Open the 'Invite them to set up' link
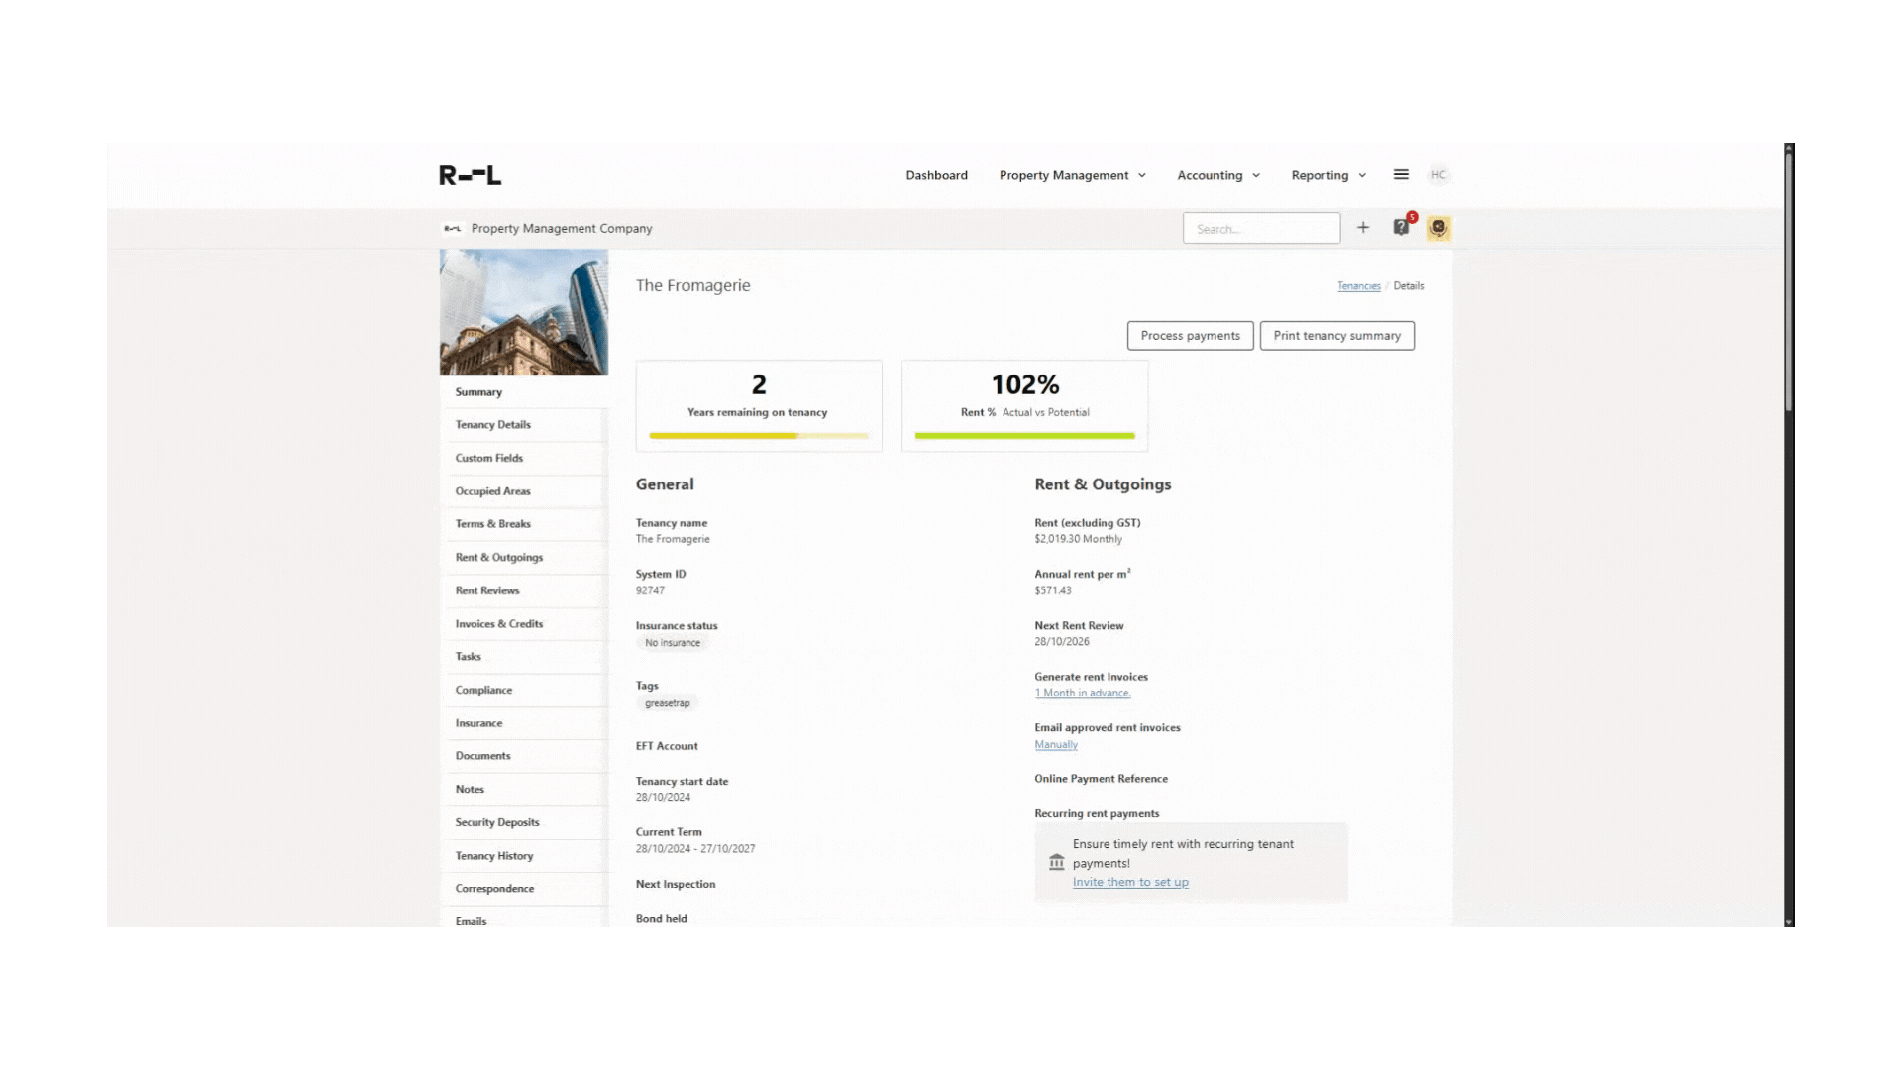 point(1130,881)
